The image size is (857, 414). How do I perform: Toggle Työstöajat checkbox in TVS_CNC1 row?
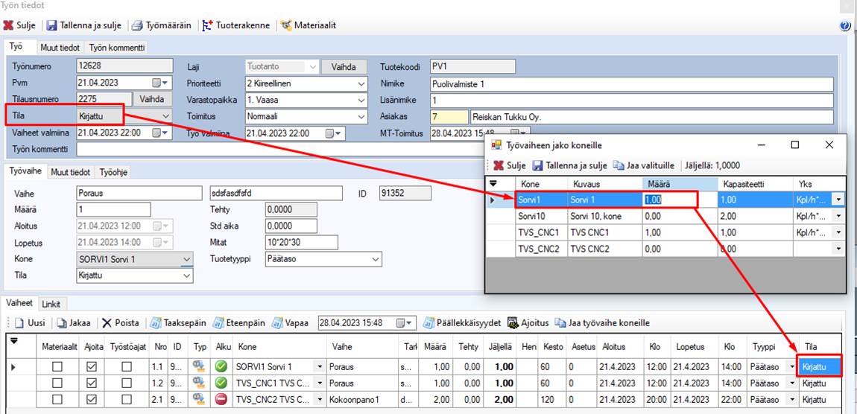(x=127, y=383)
